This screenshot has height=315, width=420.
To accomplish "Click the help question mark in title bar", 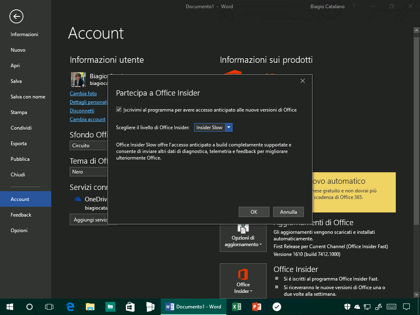I will [x=354, y=6].
